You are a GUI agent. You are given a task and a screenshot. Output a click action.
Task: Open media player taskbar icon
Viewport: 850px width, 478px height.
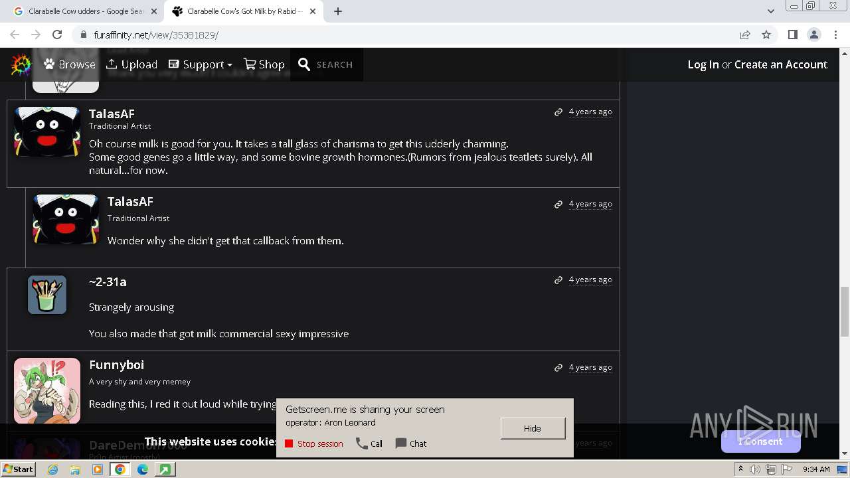tap(98, 469)
